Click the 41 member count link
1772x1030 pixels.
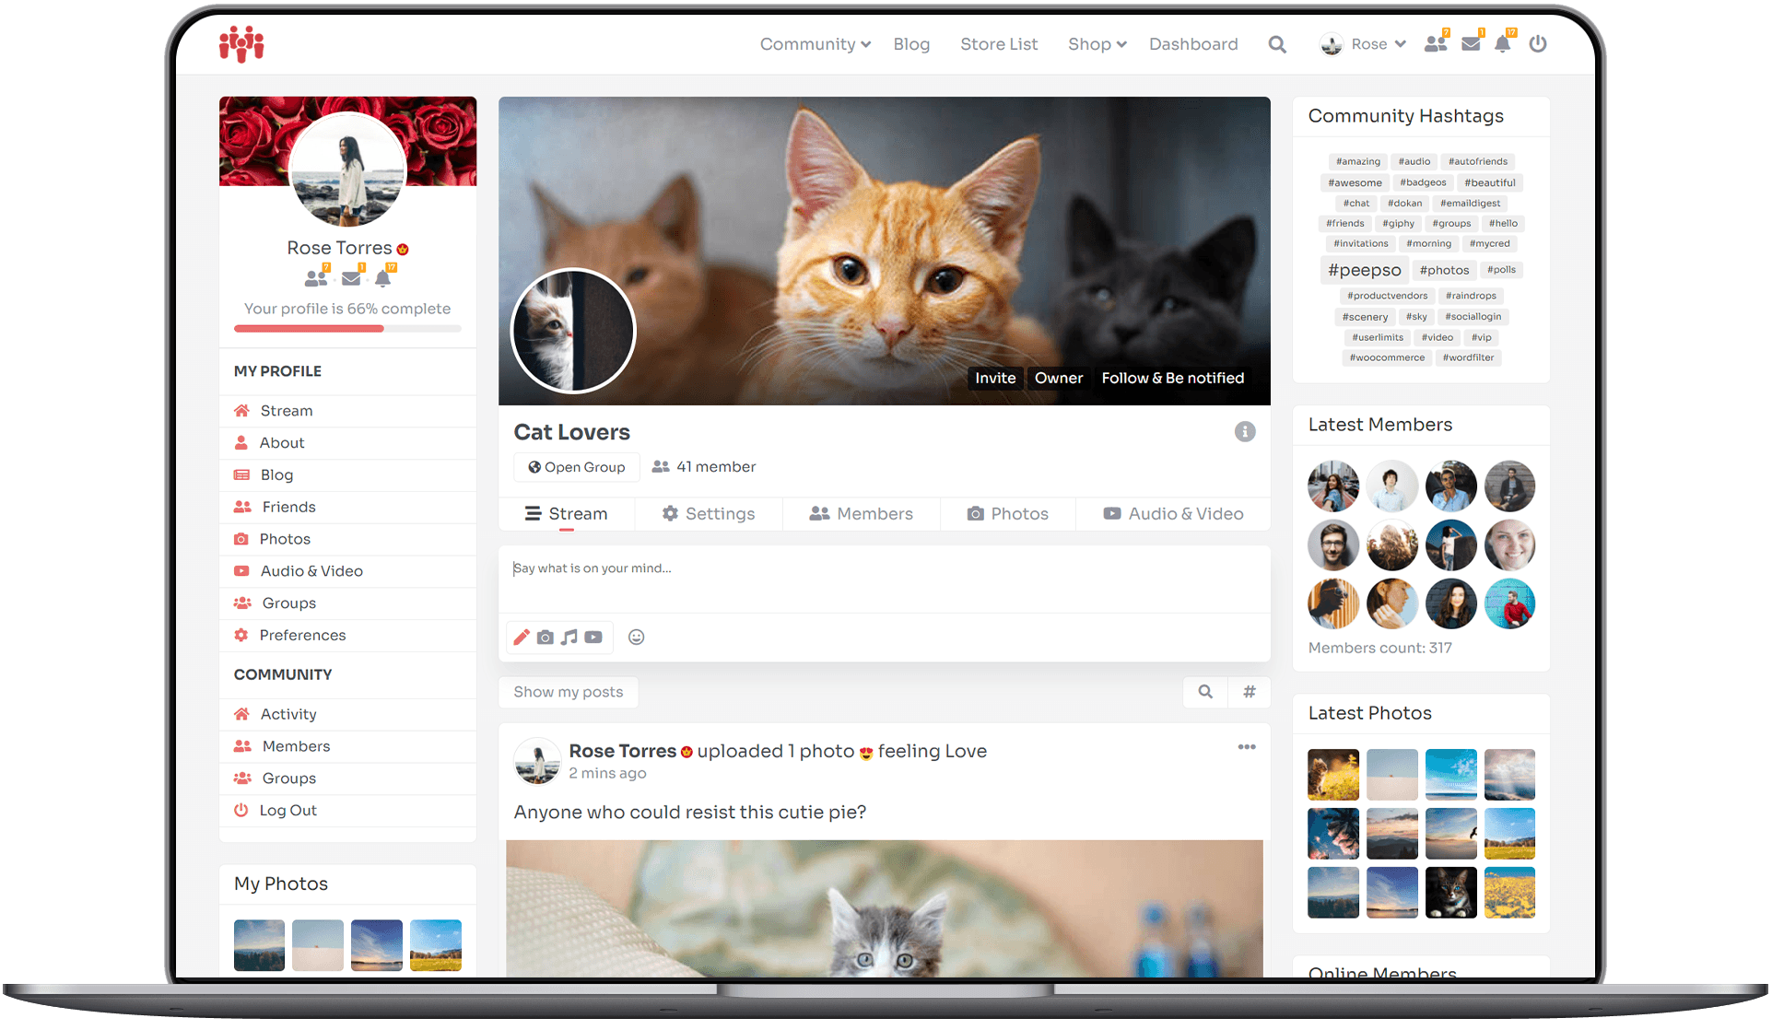[x=704, y=467]
